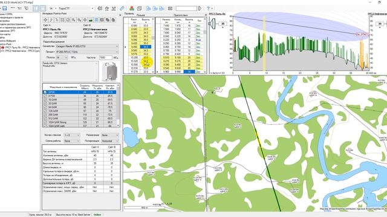Switch to the Препятствия table header tab
Viewport: 387px width, 217px height.
pos(180,15)
